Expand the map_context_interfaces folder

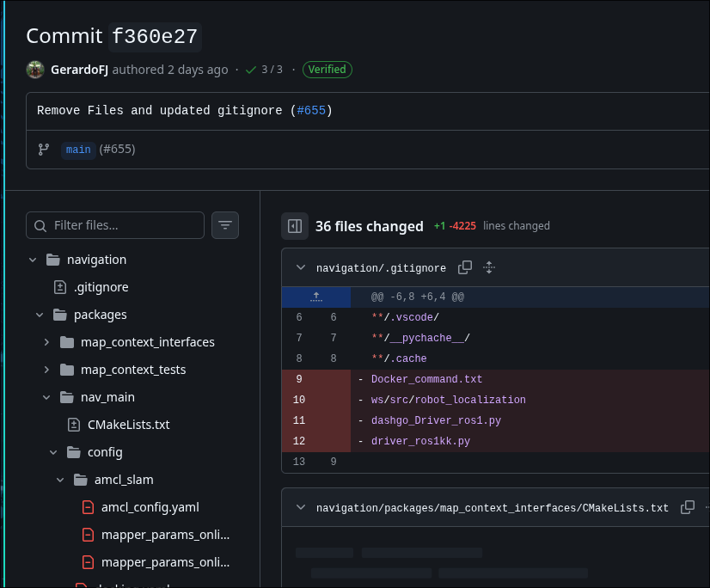(46, 342)
